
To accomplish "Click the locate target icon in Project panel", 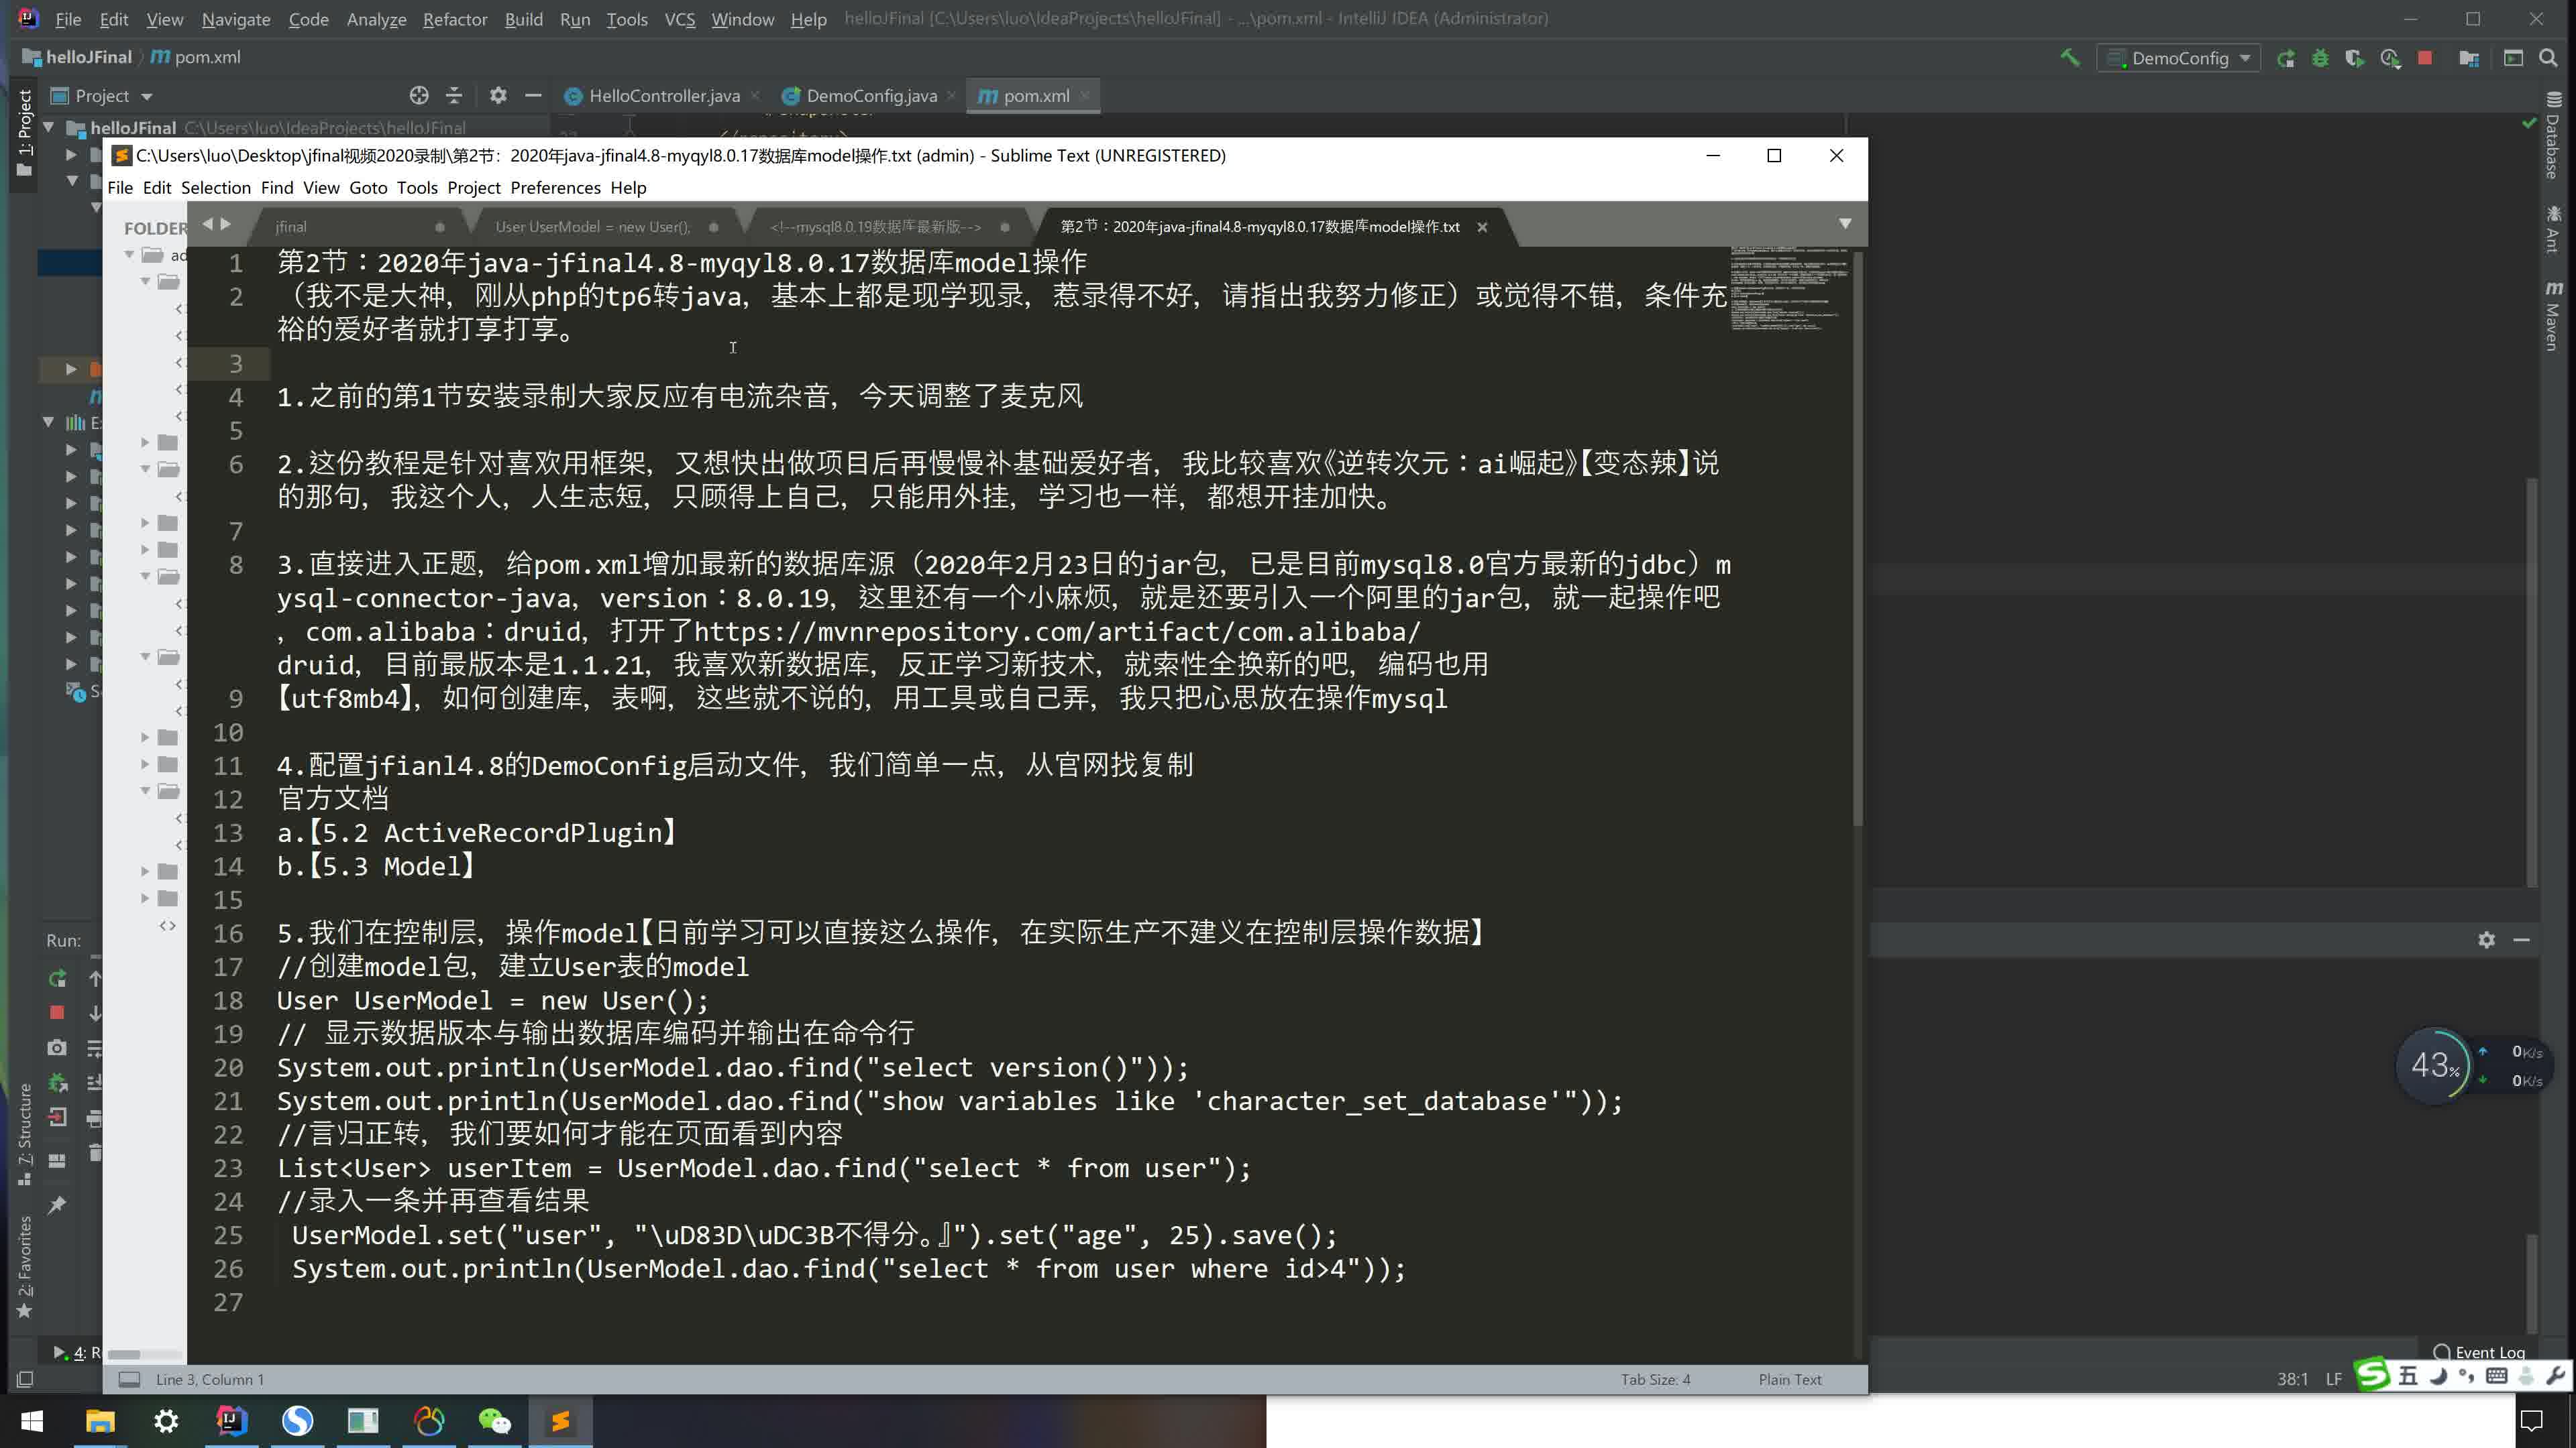I will (x=419, y=96).
